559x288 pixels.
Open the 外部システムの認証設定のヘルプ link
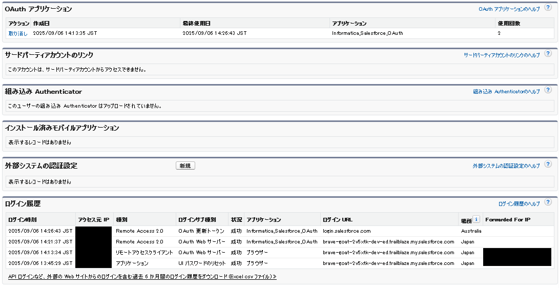pyautogui.click(x=506, y=166)
